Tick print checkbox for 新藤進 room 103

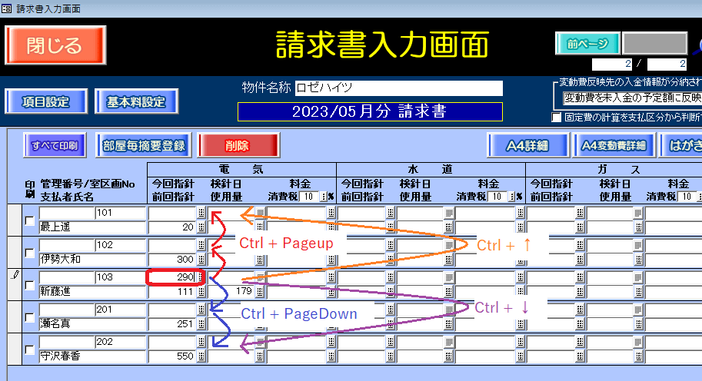coord(30,285)
